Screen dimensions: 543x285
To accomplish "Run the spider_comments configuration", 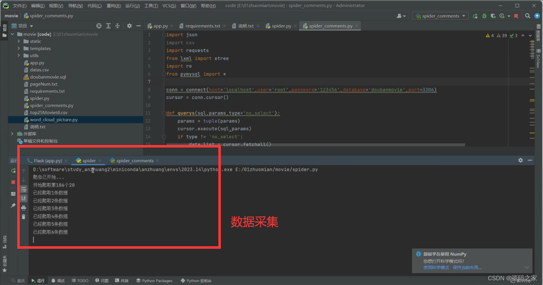I will point(475,16).
